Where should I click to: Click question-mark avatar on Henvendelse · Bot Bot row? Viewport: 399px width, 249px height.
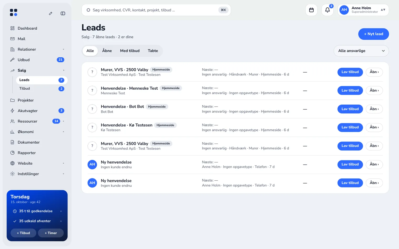tap(92, 109)
